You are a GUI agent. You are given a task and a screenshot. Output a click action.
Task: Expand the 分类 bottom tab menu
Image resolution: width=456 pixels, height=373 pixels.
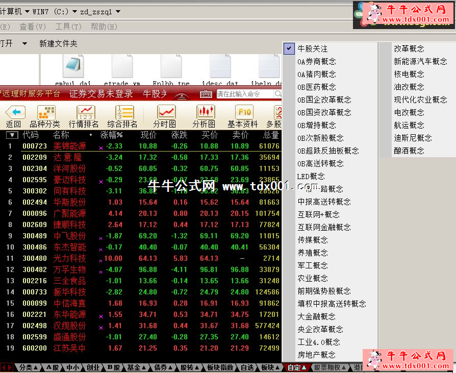click(x=29, y=367)
